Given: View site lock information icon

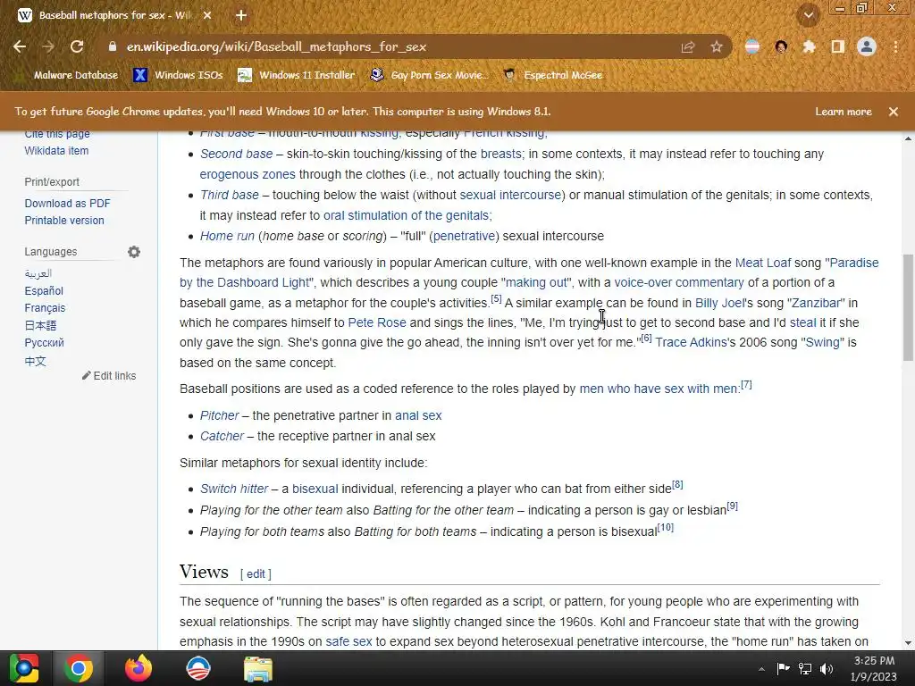Looking at the screenshot, I should pos(113,46).
